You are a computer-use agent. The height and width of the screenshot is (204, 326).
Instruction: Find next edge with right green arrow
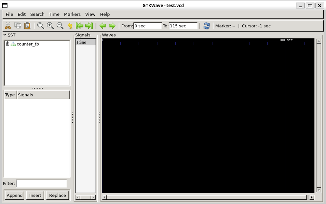coord(112,26)
